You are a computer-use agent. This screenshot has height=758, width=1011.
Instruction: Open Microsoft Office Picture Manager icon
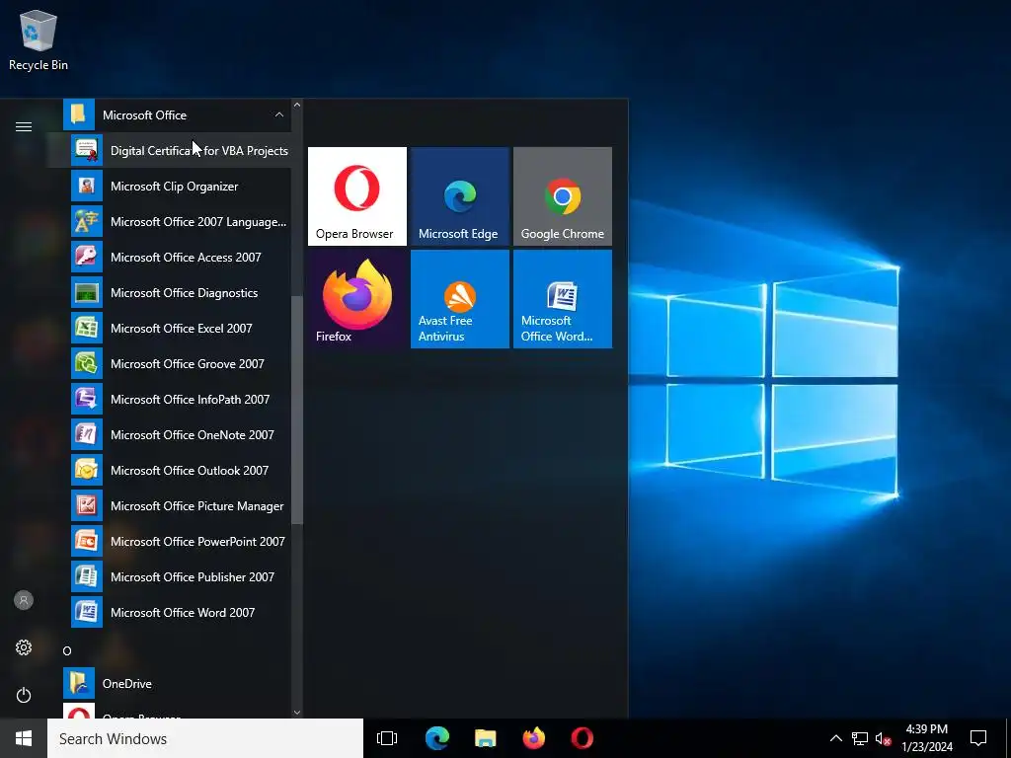pos(87,505)
